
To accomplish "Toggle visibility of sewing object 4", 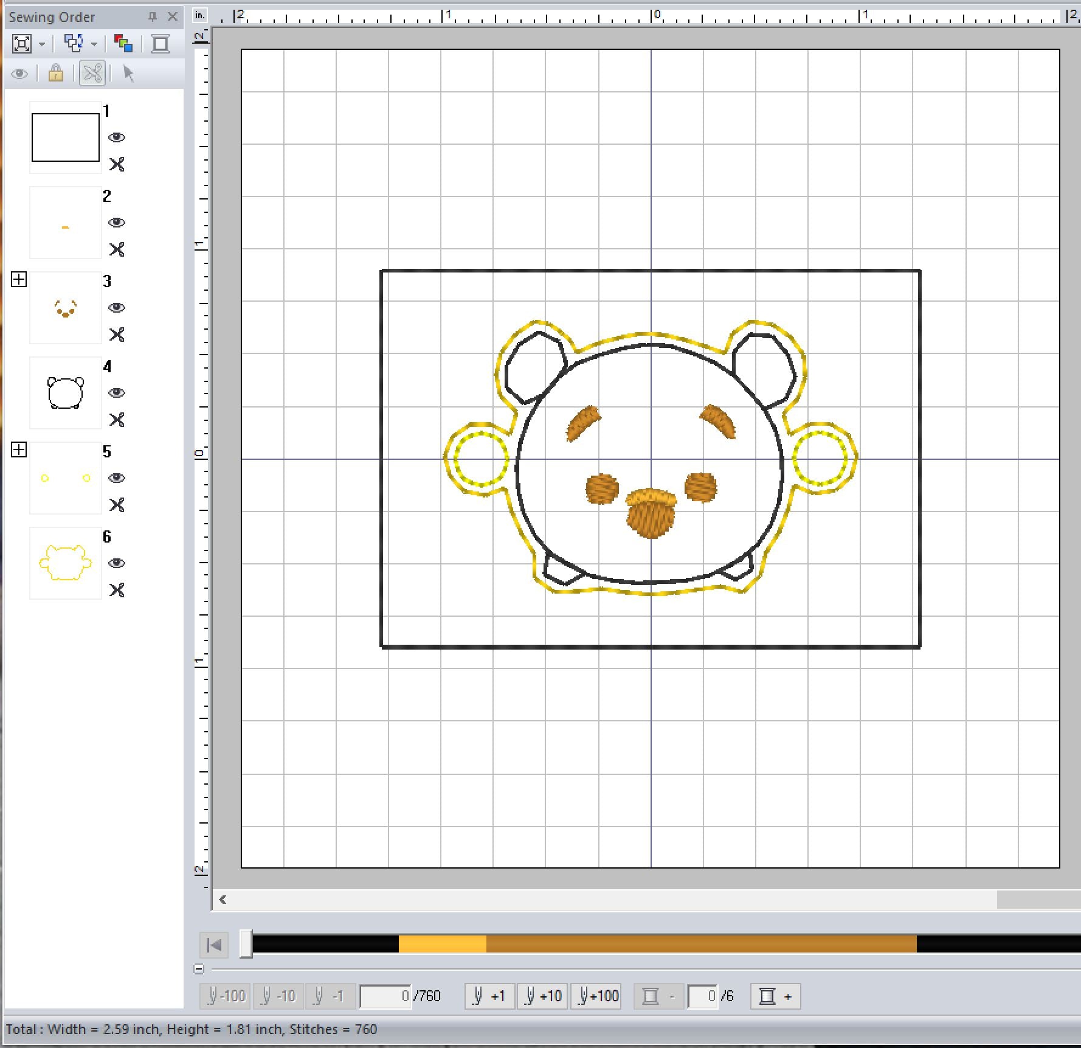I will point(117,393).
